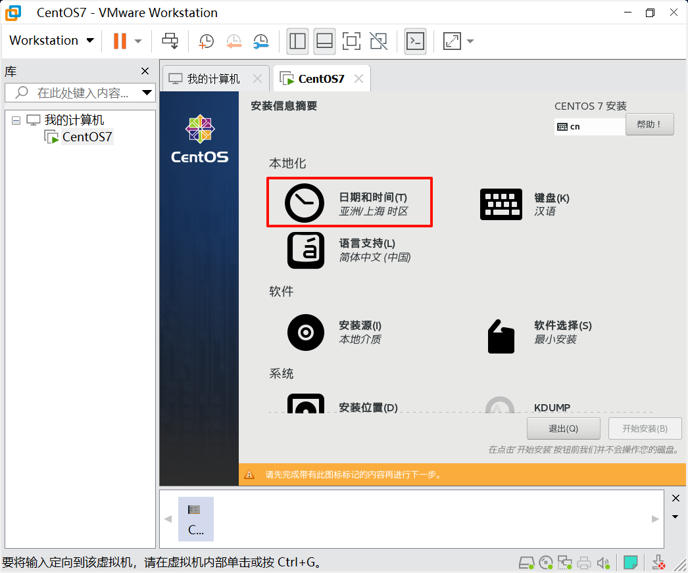Click the network adapter status icon
Image resolution: width=688 pixels, height=573 pixels.
[x=565, y=562]
